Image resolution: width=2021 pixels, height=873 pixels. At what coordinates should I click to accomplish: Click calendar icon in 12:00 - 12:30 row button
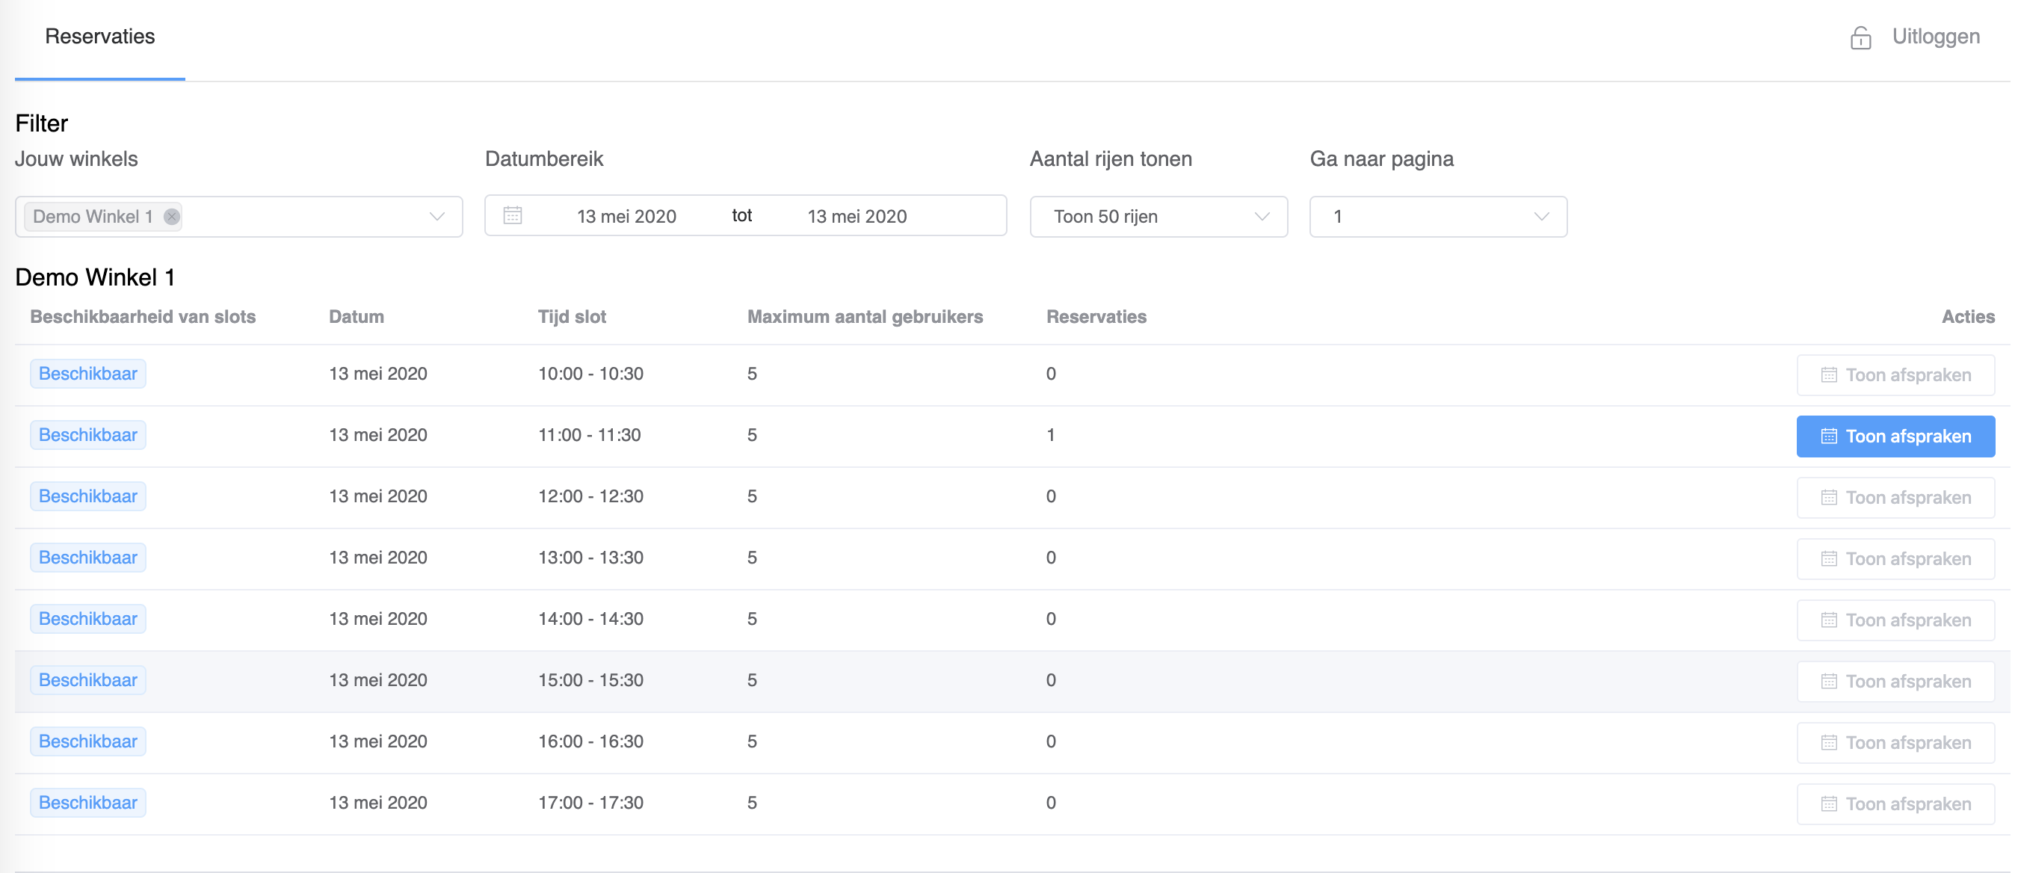pyautogui.click(x=1829, y=497)
